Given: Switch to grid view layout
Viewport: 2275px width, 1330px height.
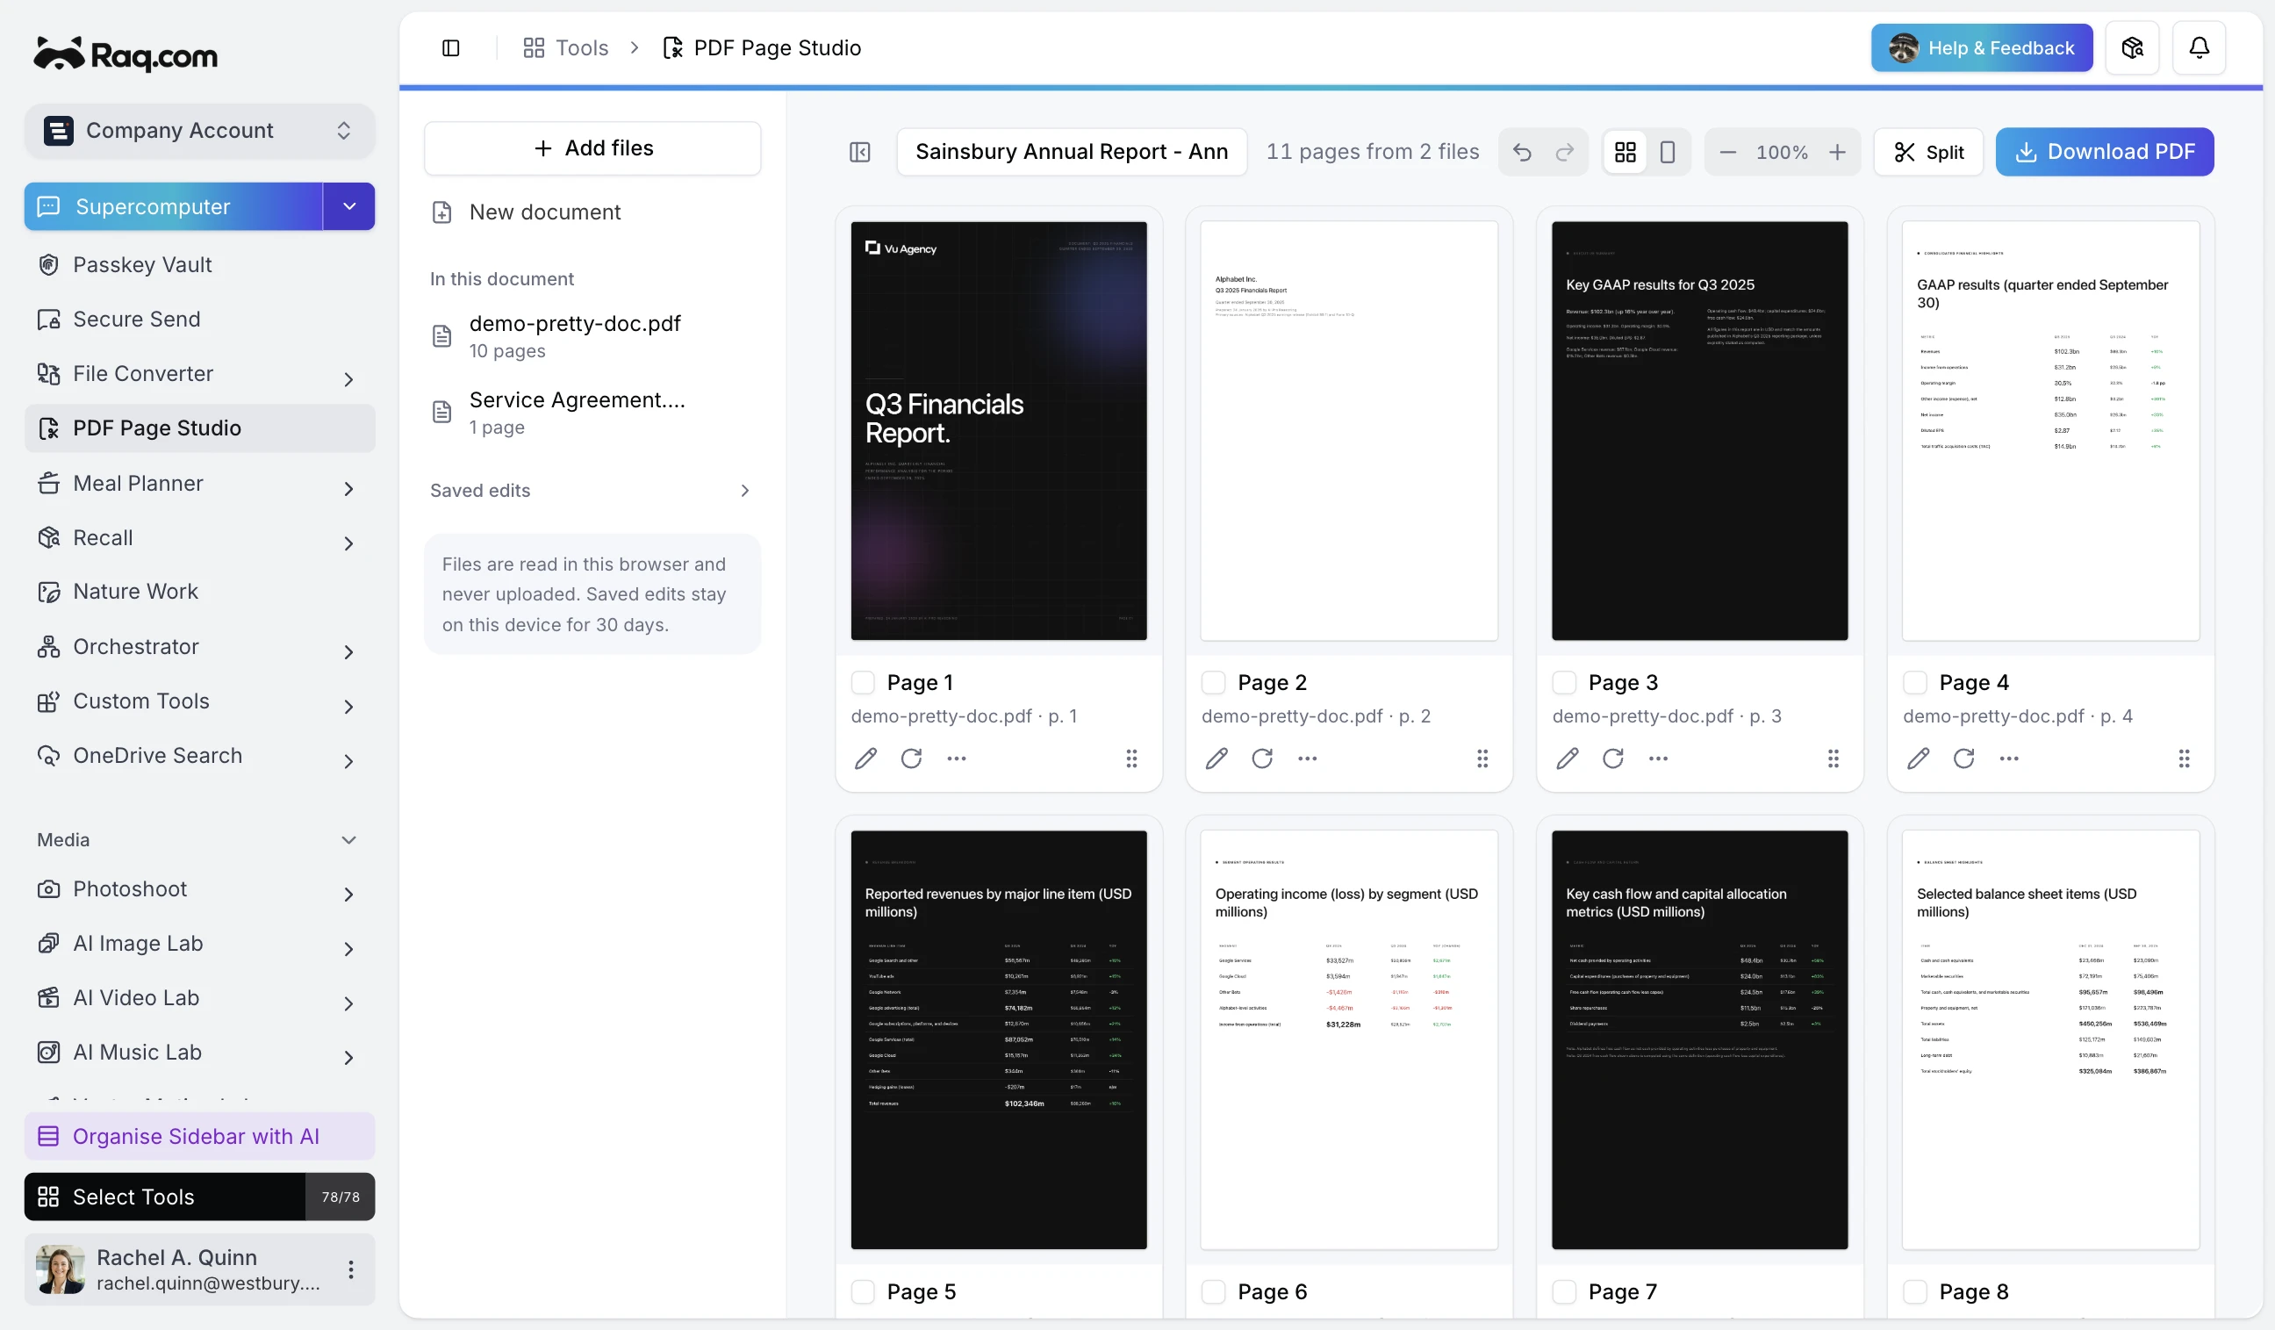Looking at the screenshot, I should 1625,152.
